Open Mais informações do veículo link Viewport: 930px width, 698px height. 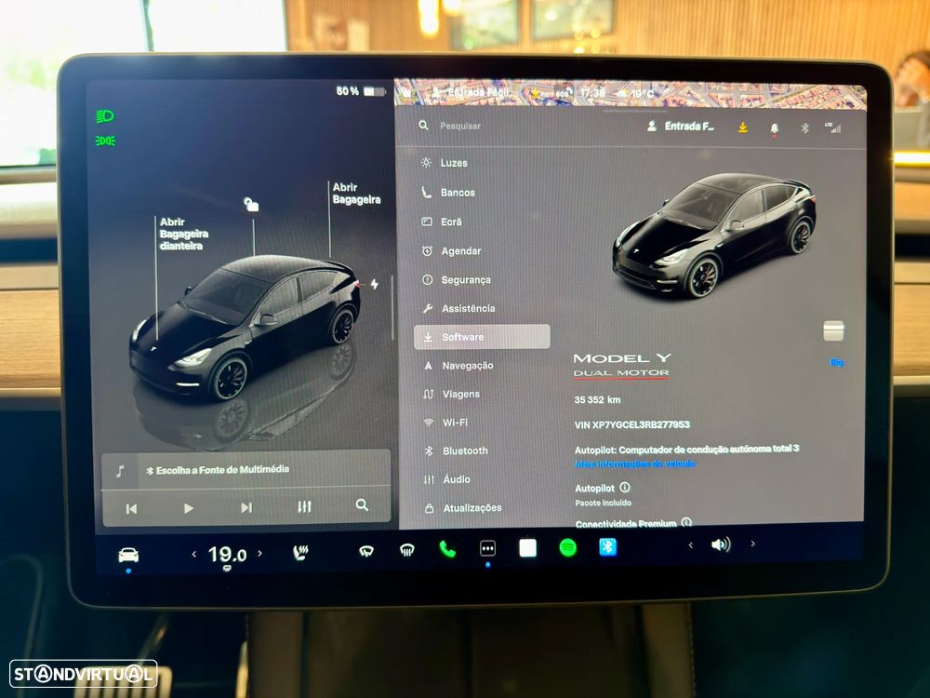point(634,463)
